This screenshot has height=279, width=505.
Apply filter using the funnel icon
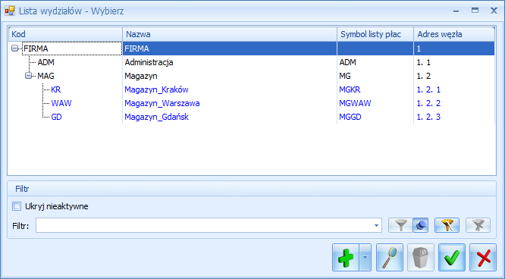[x=400, y=225]
